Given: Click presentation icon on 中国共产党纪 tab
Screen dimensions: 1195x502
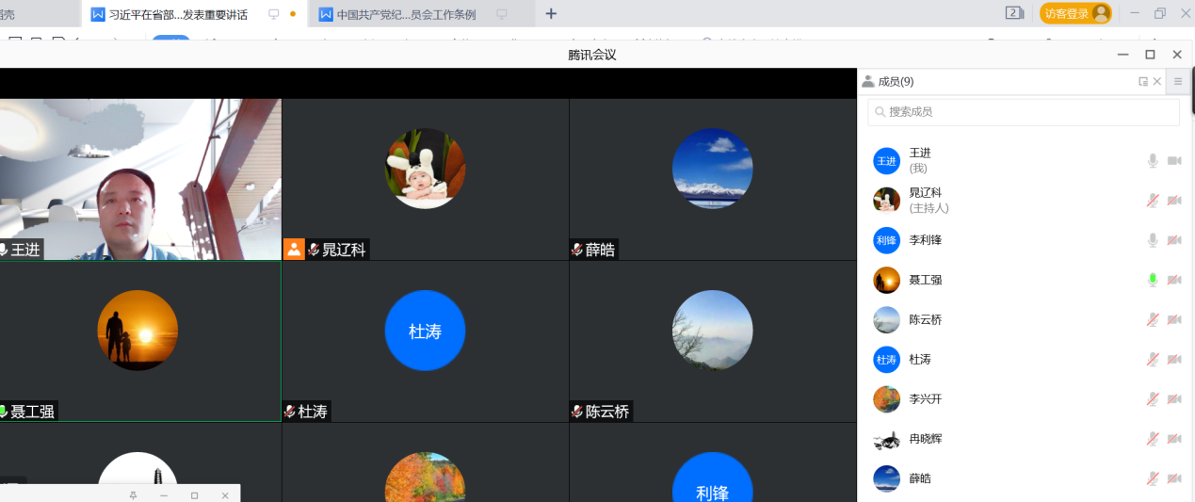Looking at the screenshot, I should (x=502, y=14).
